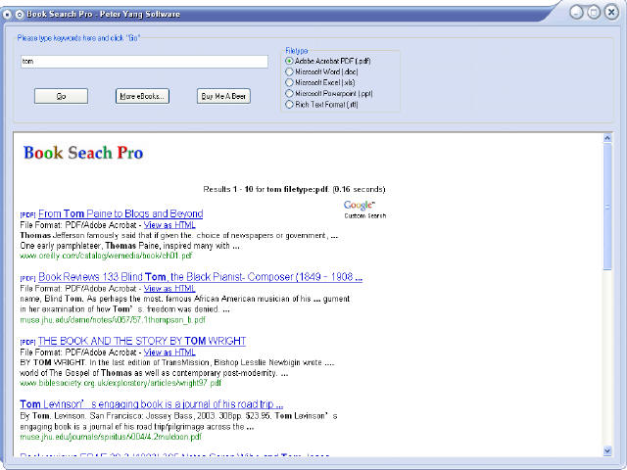
Task: Click the scrollbar up arrow in results pane
Action: (x=607, y=138)
